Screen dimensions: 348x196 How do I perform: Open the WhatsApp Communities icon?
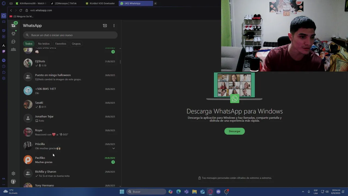(x=13, y=50)
